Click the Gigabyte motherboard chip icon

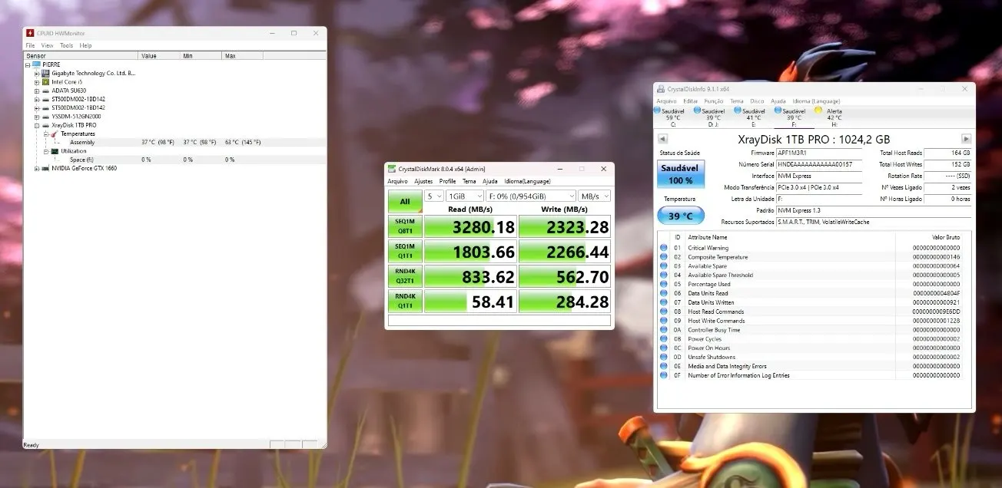45,73
